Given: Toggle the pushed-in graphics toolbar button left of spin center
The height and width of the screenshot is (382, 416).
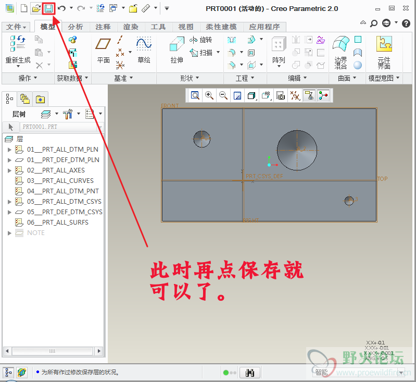Looking at the screenshot, I should [309, 95].
